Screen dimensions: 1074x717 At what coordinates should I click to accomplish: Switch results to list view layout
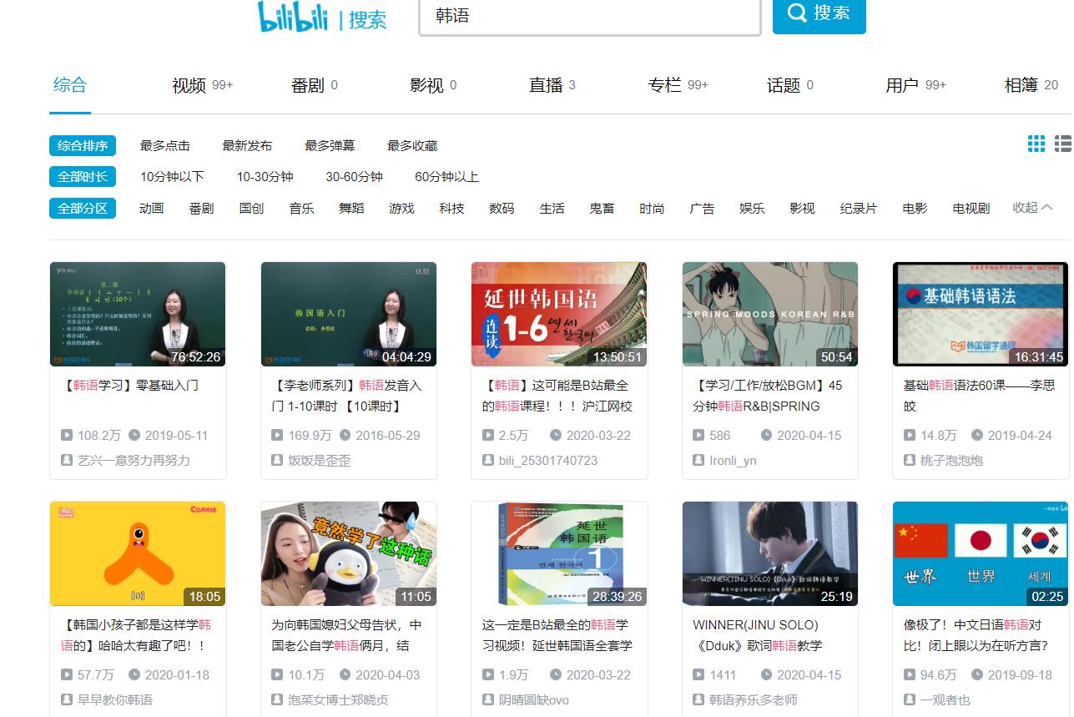click(x=1063, y=144)
